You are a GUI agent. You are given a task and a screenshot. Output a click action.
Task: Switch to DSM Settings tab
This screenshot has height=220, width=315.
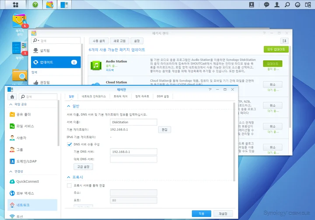(163, 96)
